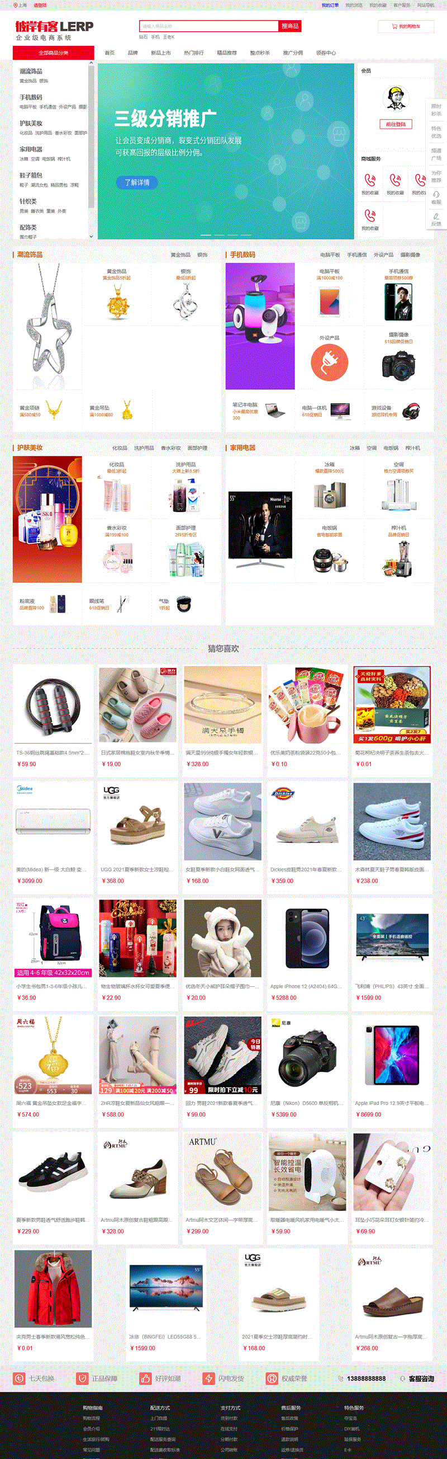This screenshot has height=1459, width=447.
Task: Click the 闪电发货 lightning delivery icon
Action: (209, 1378)
